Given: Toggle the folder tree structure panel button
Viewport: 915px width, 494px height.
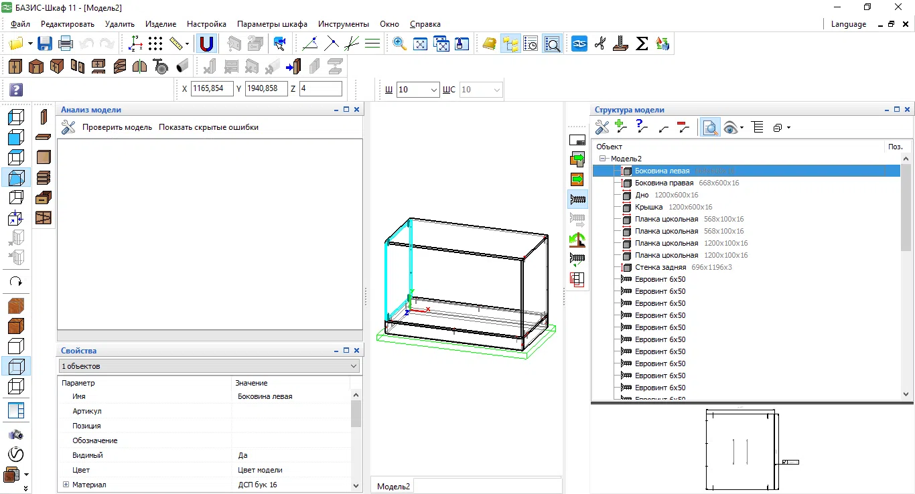Looking at the screenshot, I should [x=510, y=44].
